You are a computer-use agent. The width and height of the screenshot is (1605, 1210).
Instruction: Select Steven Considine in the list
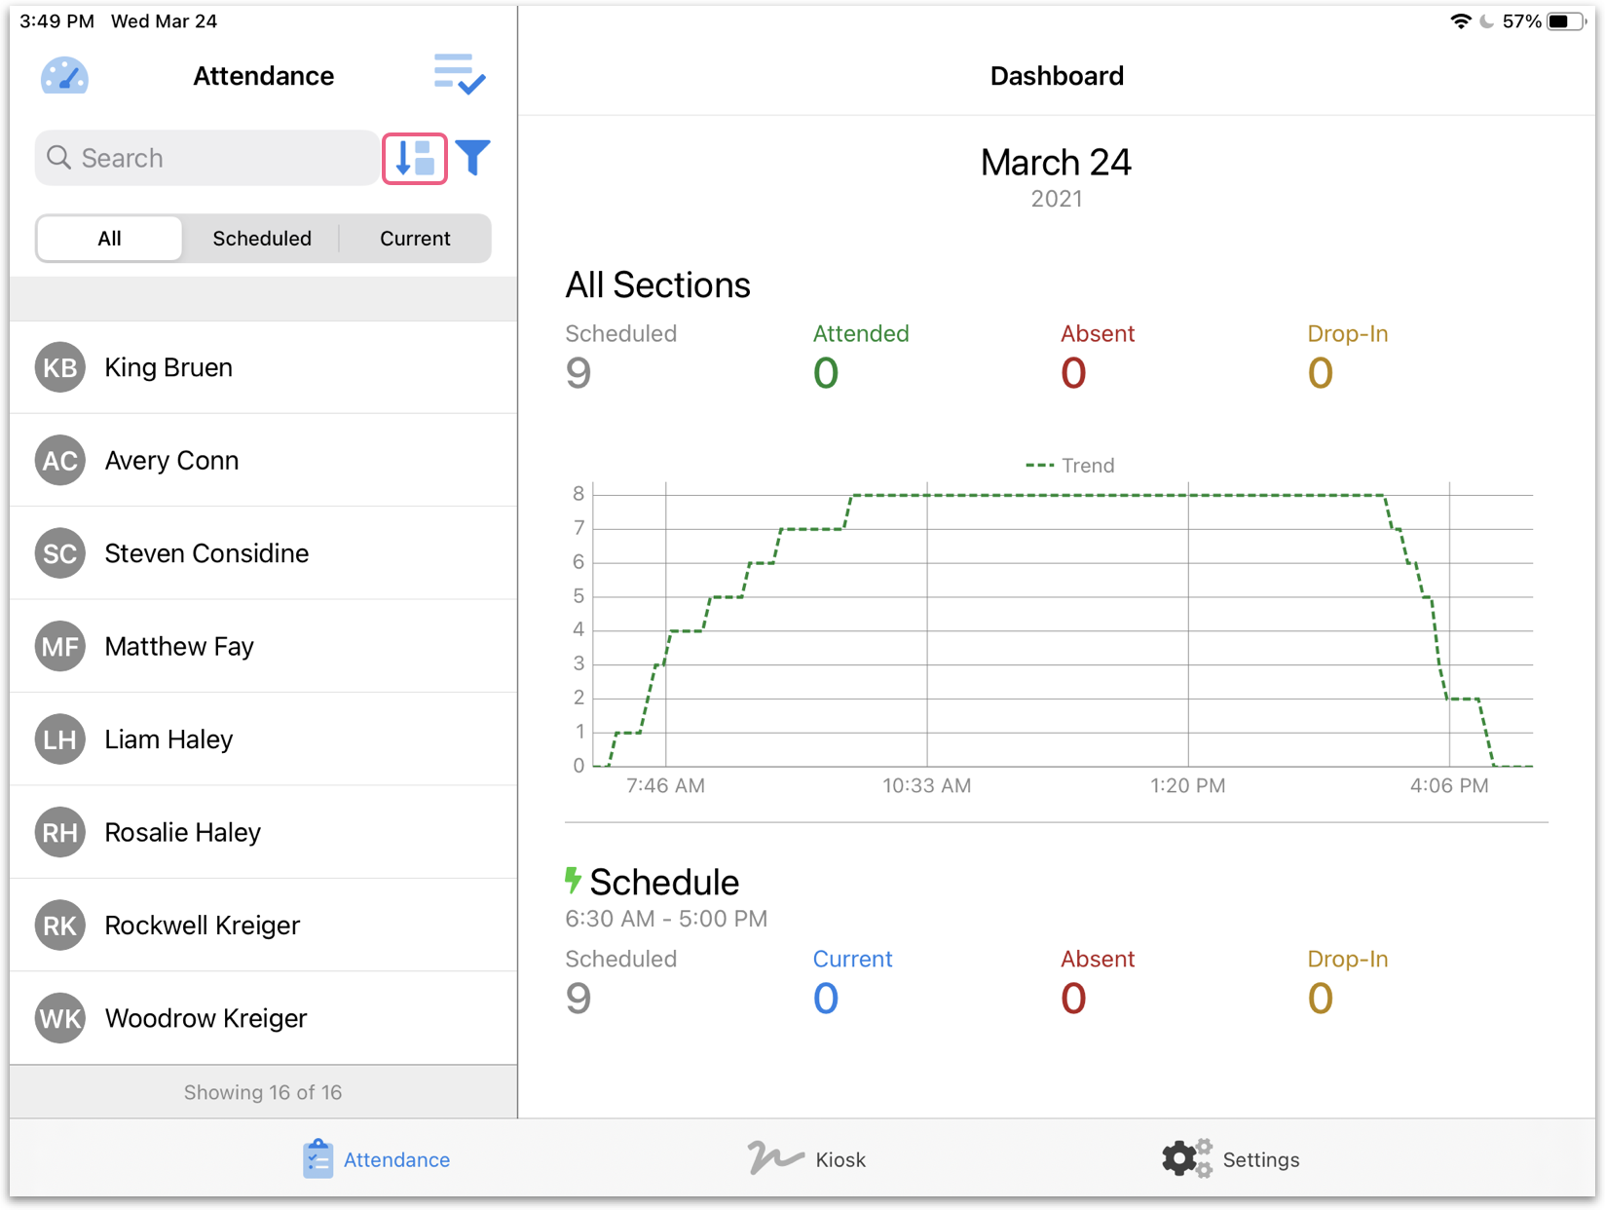[206, 553]
